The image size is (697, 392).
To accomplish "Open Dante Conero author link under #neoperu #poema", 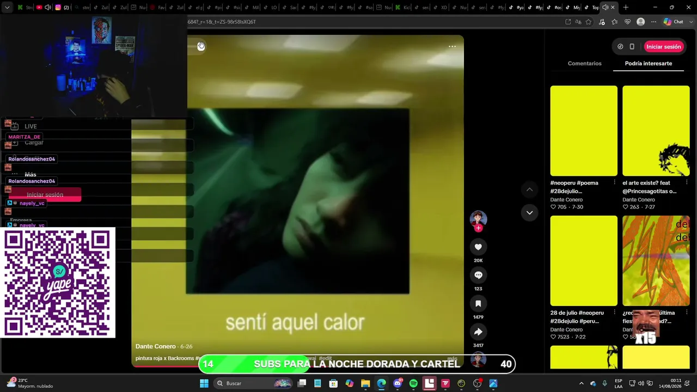I will tap(566, 200).
